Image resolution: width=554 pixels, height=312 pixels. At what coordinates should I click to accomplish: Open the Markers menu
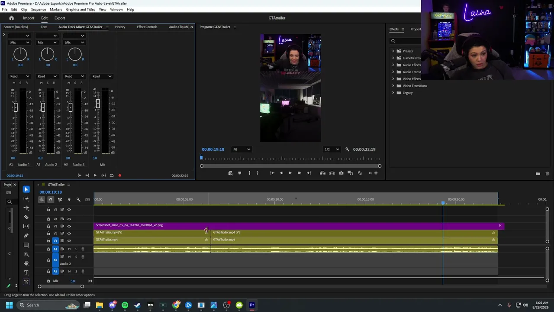[56, 10]
